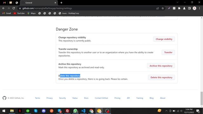Switch to the second pinned browser tab
The height and width of the screenshot is (114, 203).
pos(10,3)
